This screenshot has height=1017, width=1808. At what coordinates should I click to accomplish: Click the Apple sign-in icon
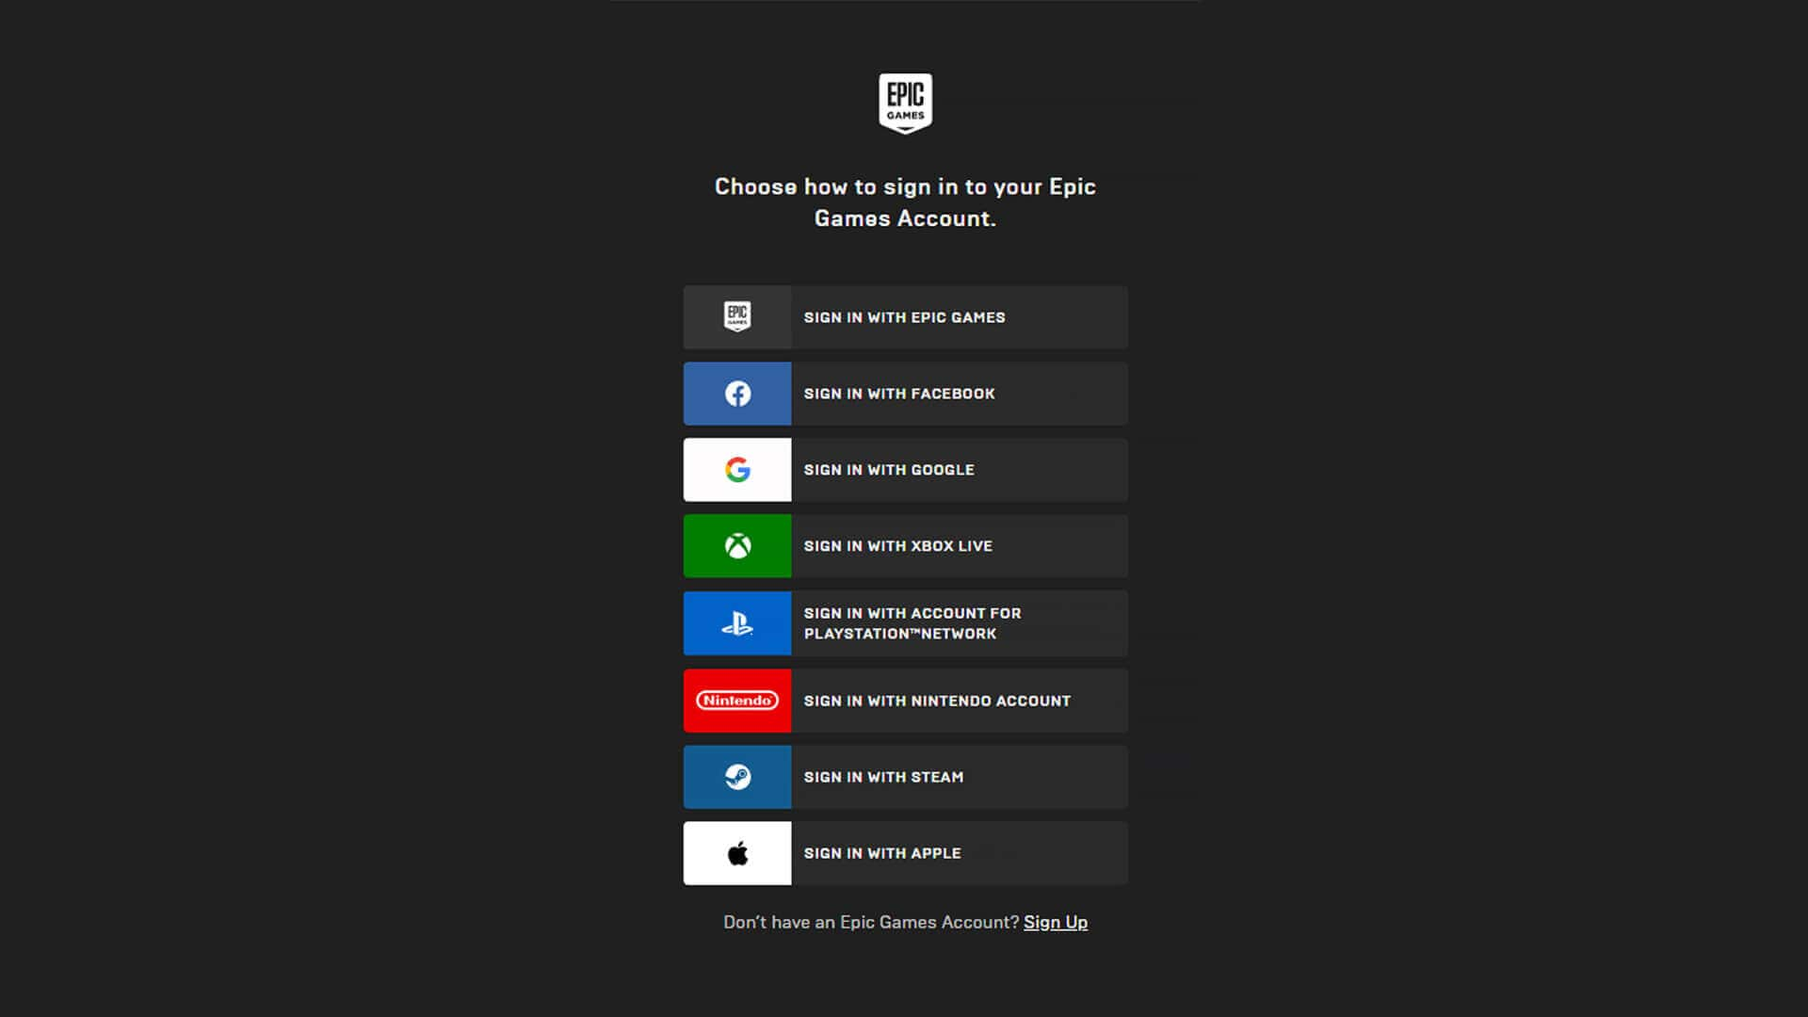pyautogui.click(x=736, y=853)
